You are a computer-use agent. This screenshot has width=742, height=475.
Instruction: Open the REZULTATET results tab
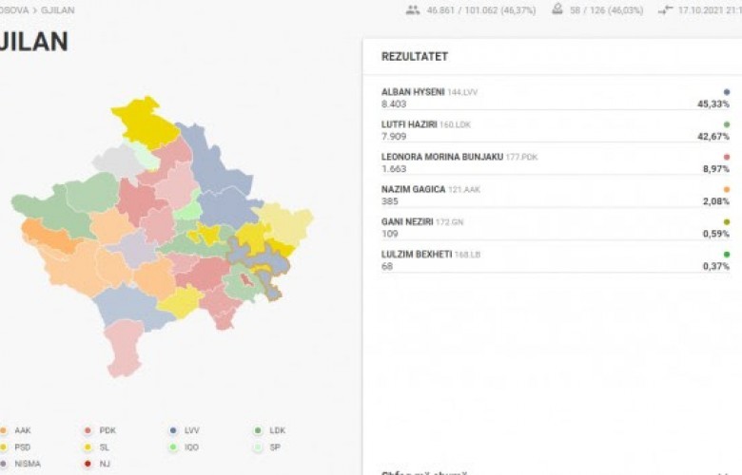[x=414, y=57]
